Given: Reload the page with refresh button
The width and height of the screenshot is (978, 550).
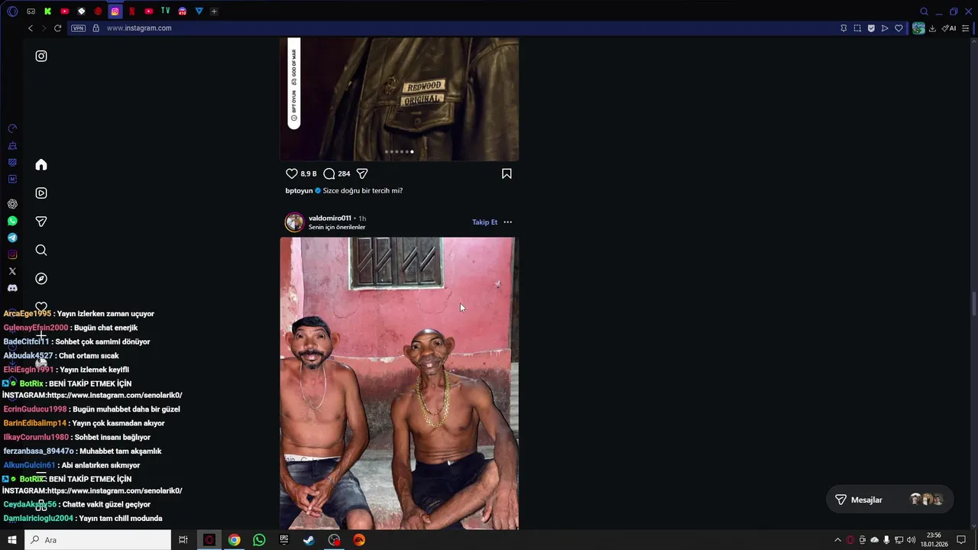Looking at the screenshot, I should [x=57, y=28].
